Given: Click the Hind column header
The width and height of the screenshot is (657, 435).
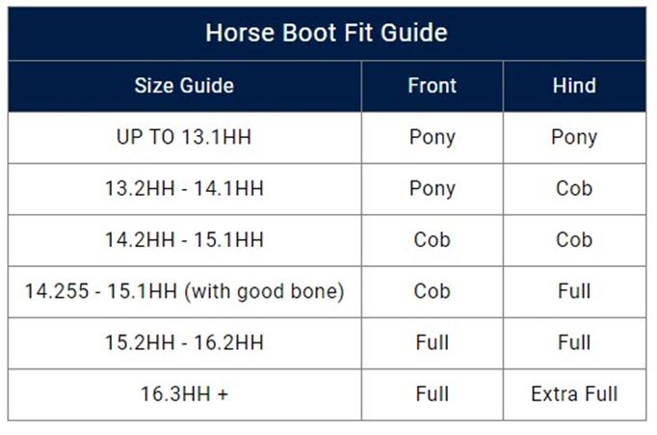Looking at the screenshot, I should 573,86.
